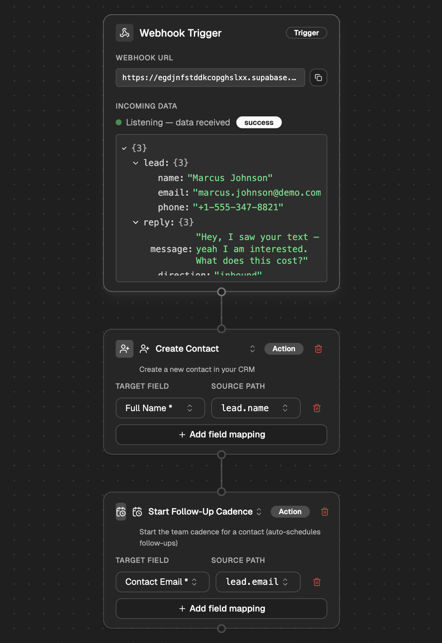Click the Create Contact output connector
The image size is (442, 643).
click(x=221, y=455)
